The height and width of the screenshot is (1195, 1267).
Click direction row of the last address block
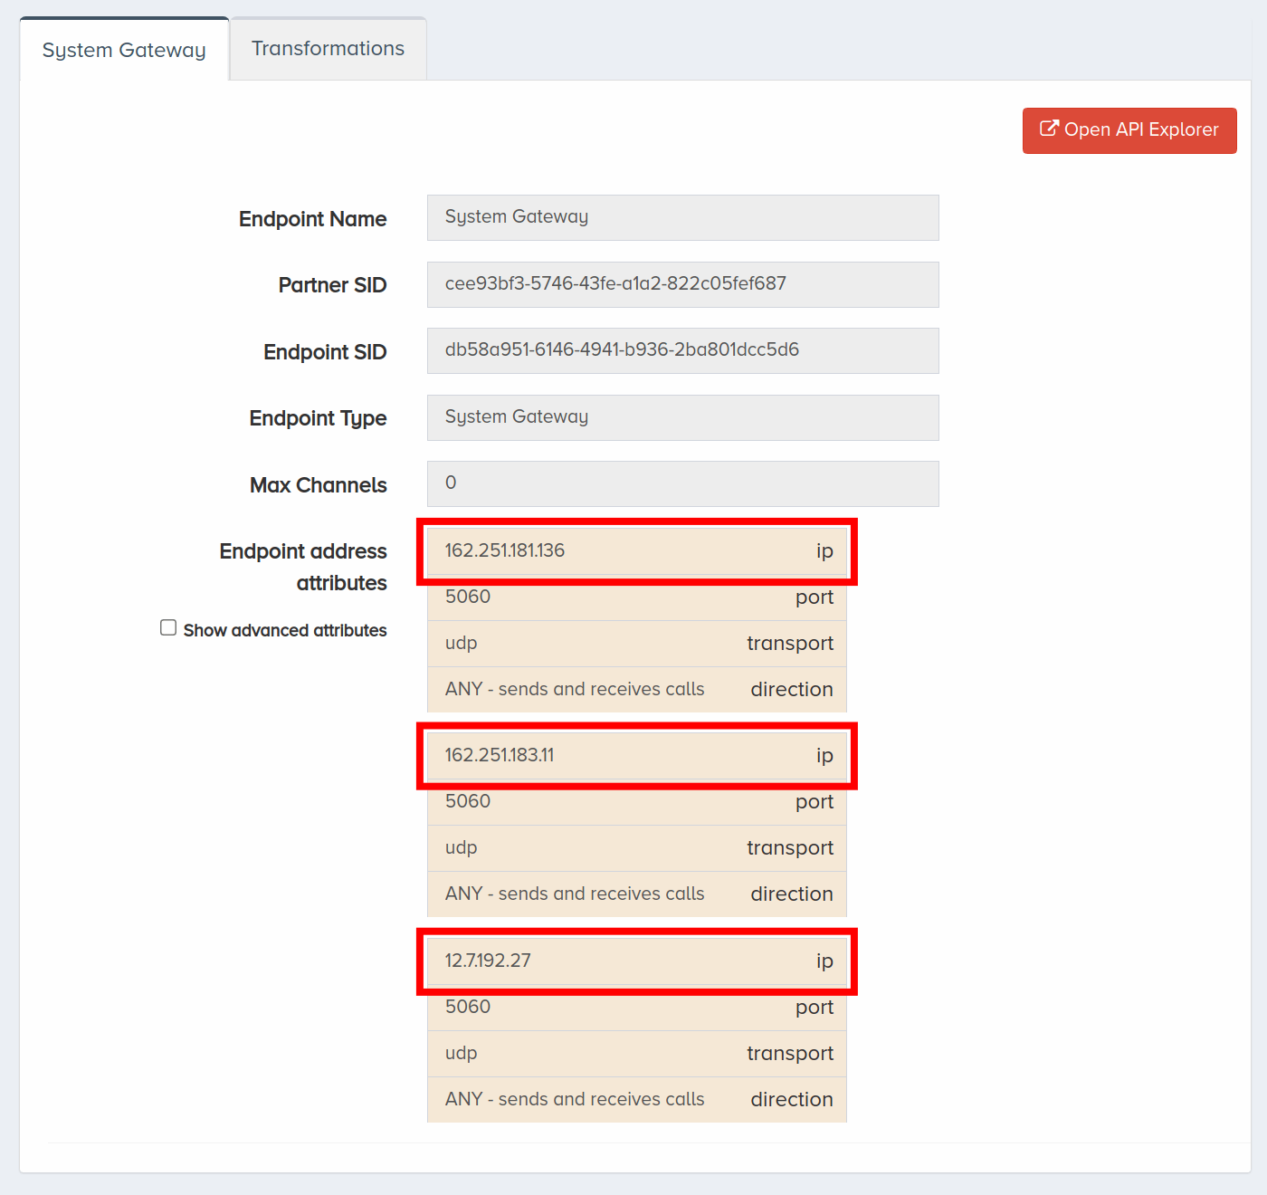tap(637, 1100)
